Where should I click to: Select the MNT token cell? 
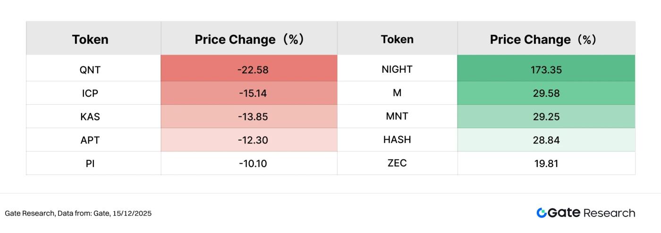click(397, 116)
